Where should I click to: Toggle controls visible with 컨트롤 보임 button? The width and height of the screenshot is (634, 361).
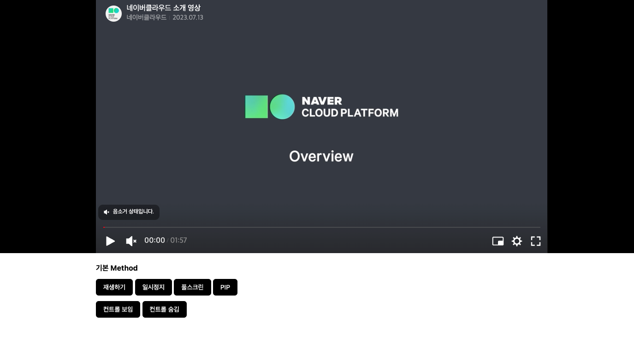coord(118,309)
